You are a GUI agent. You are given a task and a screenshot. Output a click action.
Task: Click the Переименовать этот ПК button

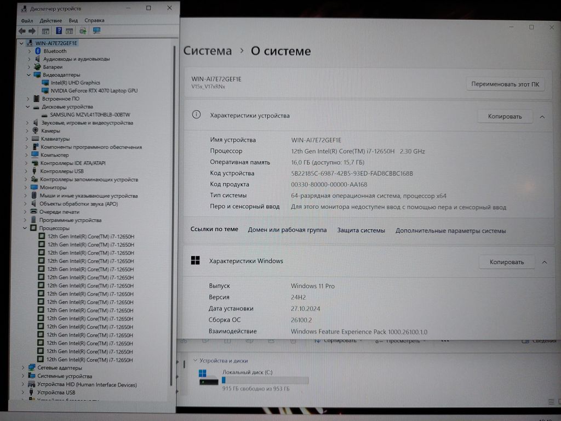tap(505, 84)
